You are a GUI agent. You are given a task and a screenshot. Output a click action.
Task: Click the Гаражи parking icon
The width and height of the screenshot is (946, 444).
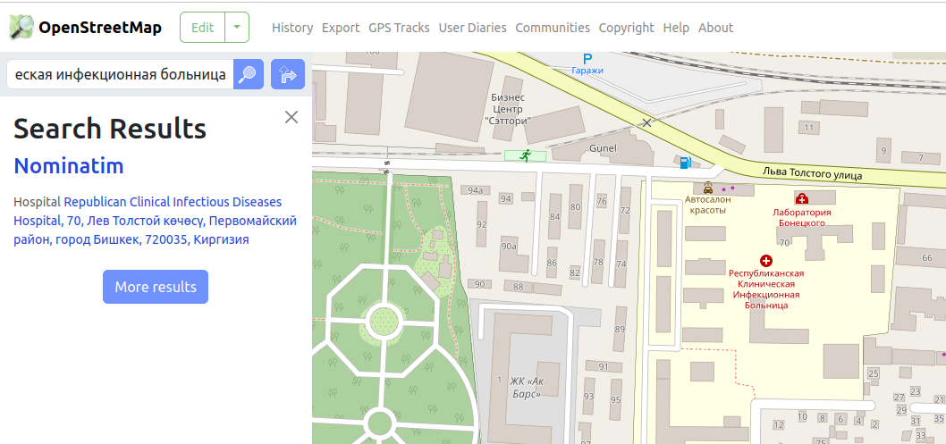coord(587,58)
